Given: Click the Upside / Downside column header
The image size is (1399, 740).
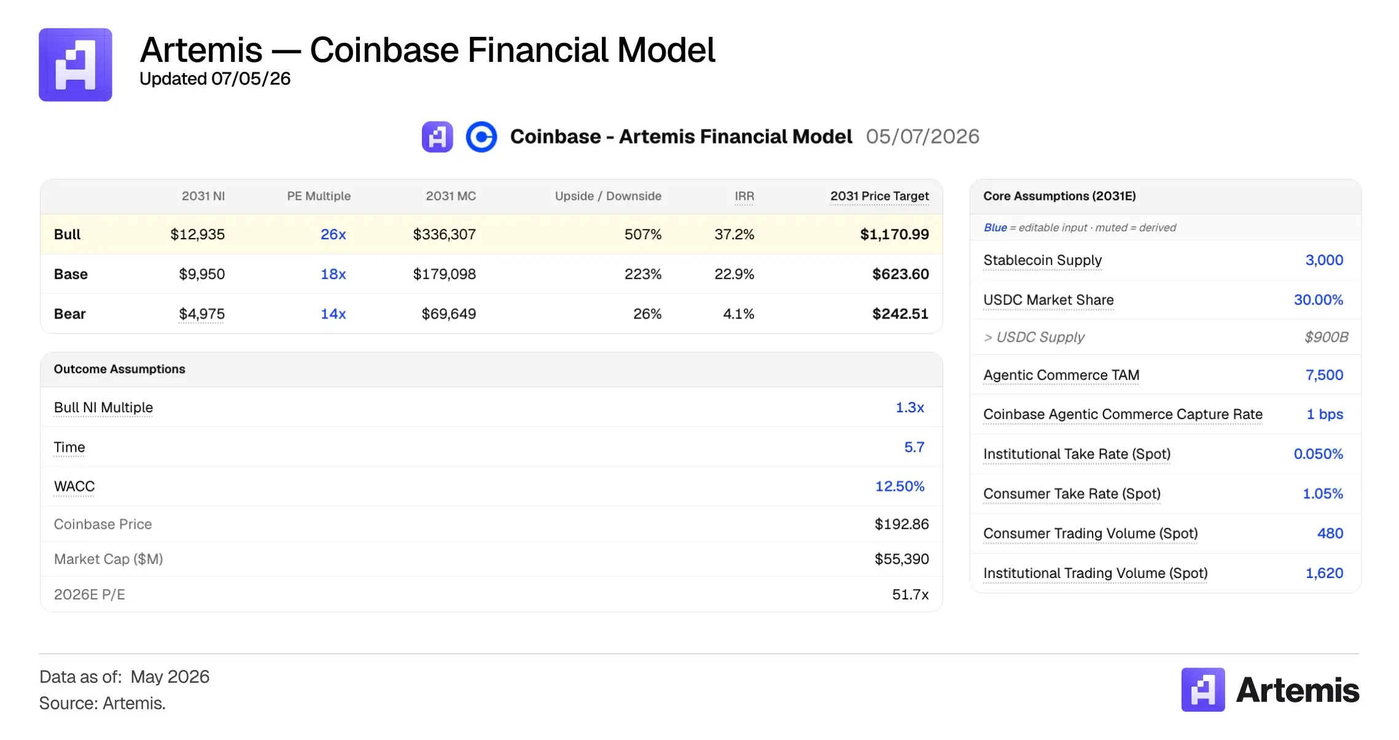Looking at the screenshot, I should click(x=608, y=196).
